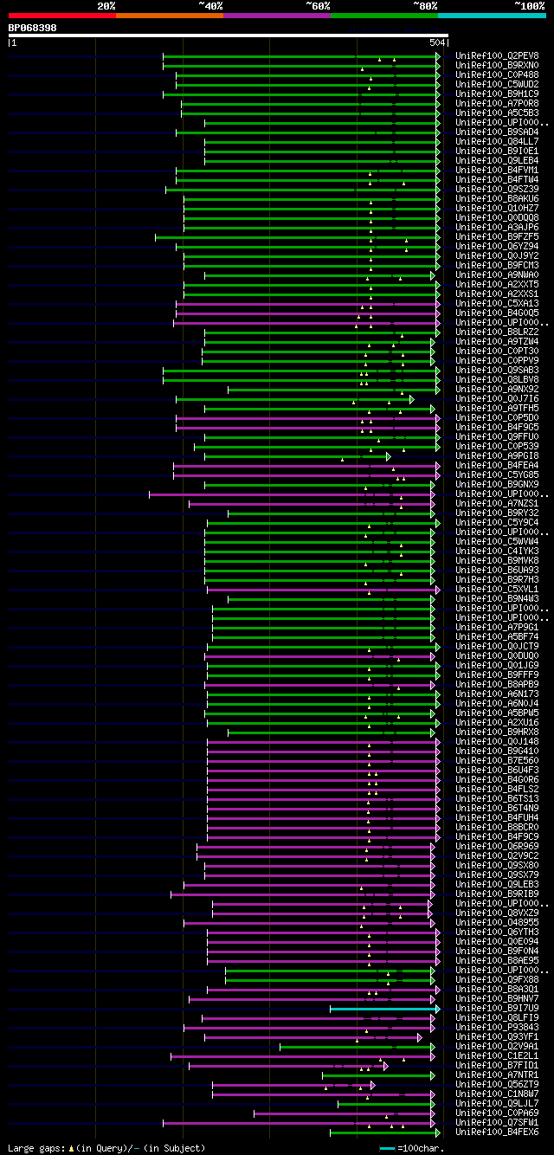Image resolution: width=554 pixels, height=1155 pixels.
Task: Open hit UniRef100_A9NWA0
Action: tap(497, 274)
